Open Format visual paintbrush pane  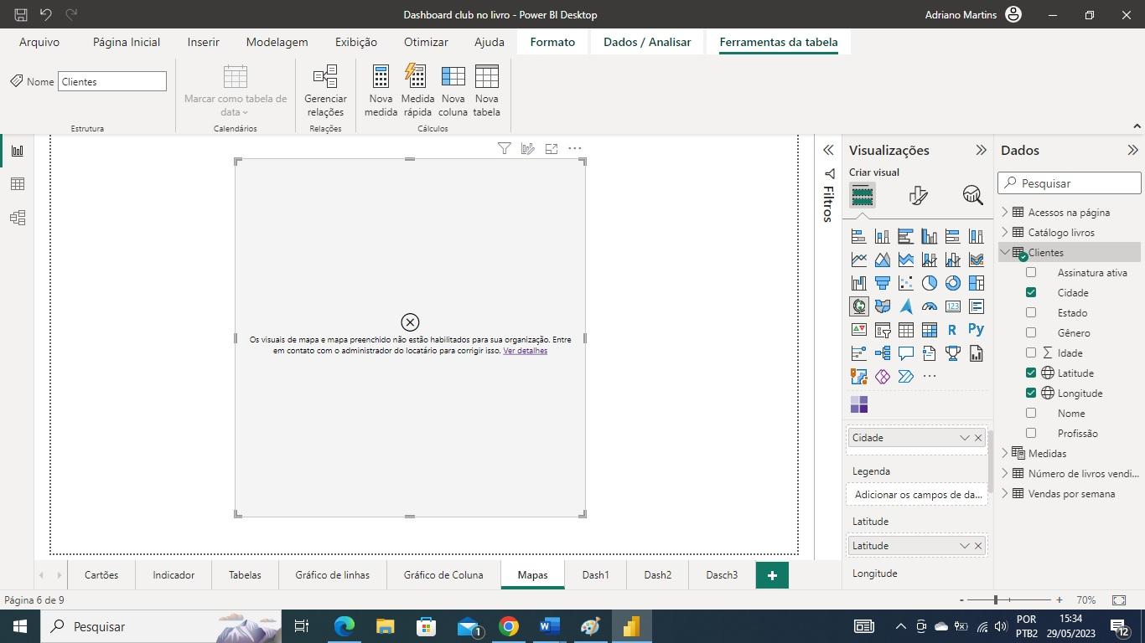point(918,196)
